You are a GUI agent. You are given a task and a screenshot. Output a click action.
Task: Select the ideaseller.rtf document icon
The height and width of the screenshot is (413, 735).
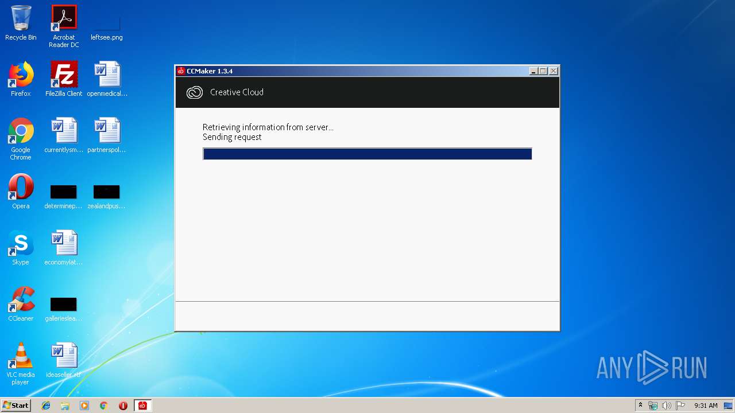click(x=64, y=360)
